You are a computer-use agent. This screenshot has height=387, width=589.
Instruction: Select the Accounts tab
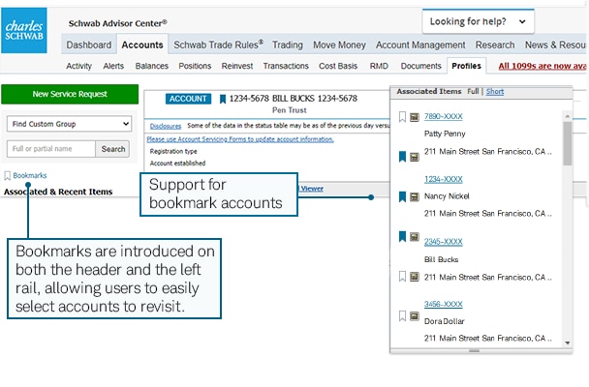coord(142,45)
